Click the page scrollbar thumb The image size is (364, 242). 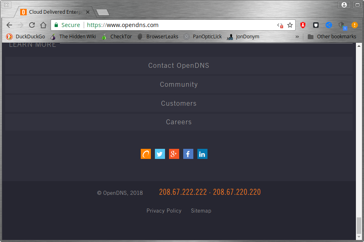tap(359, 225)
